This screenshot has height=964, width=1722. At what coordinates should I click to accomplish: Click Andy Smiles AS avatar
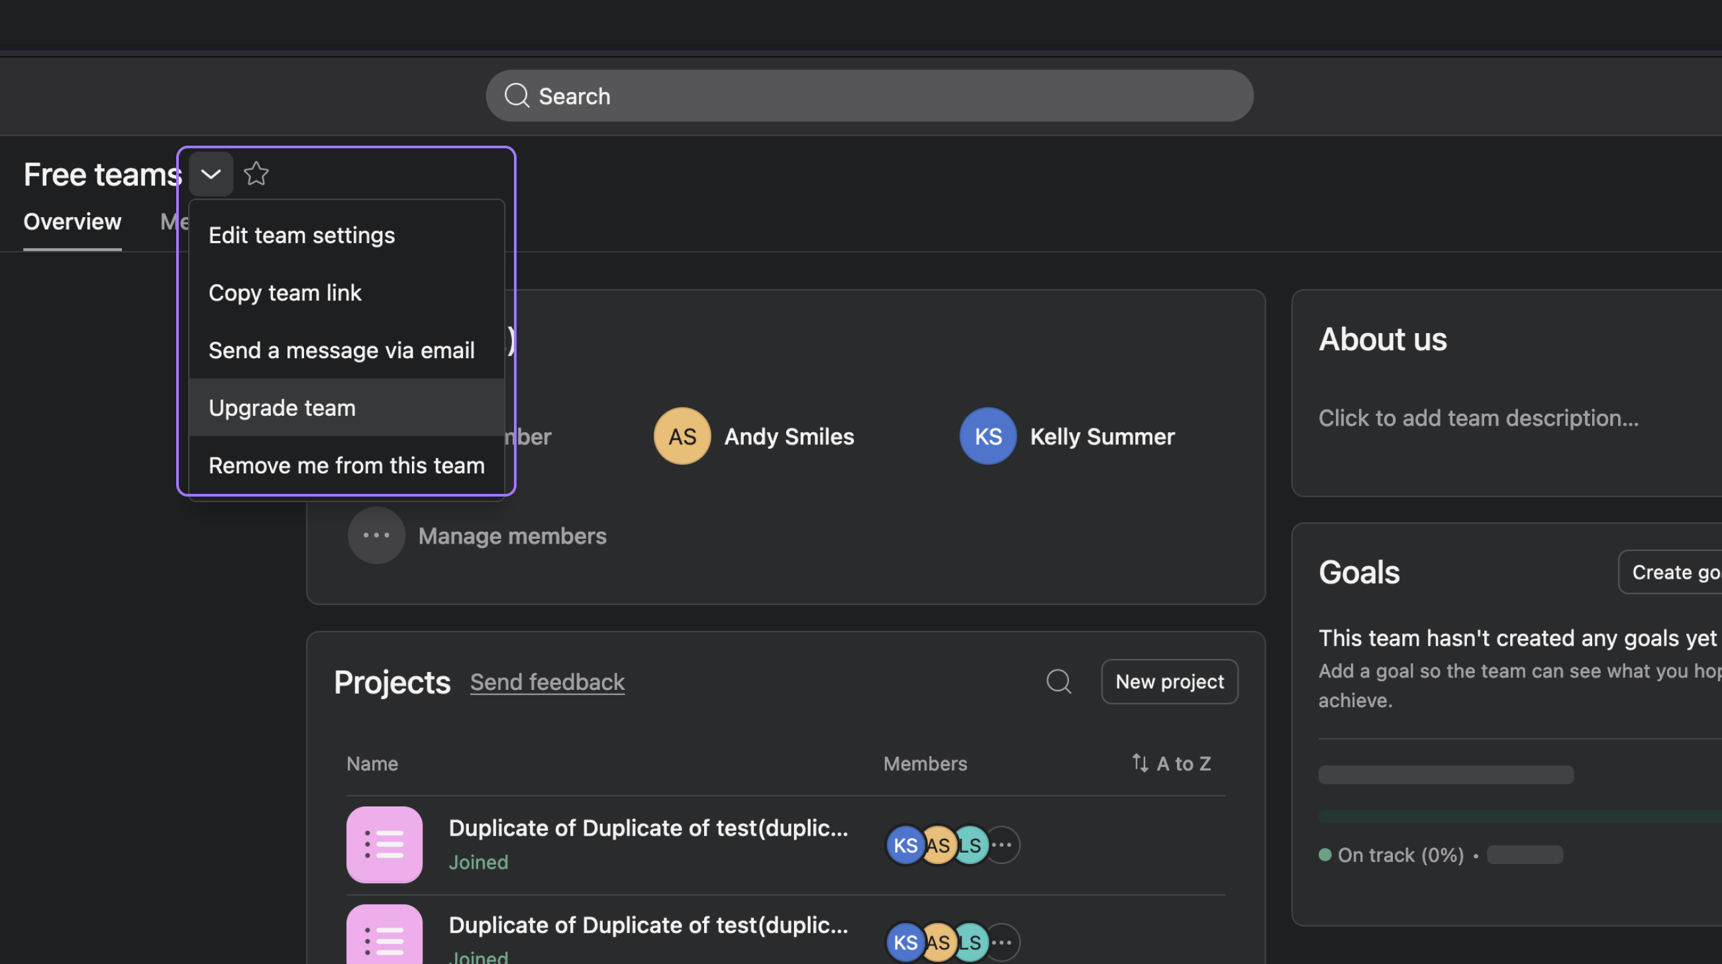click(x=682, y=436)
